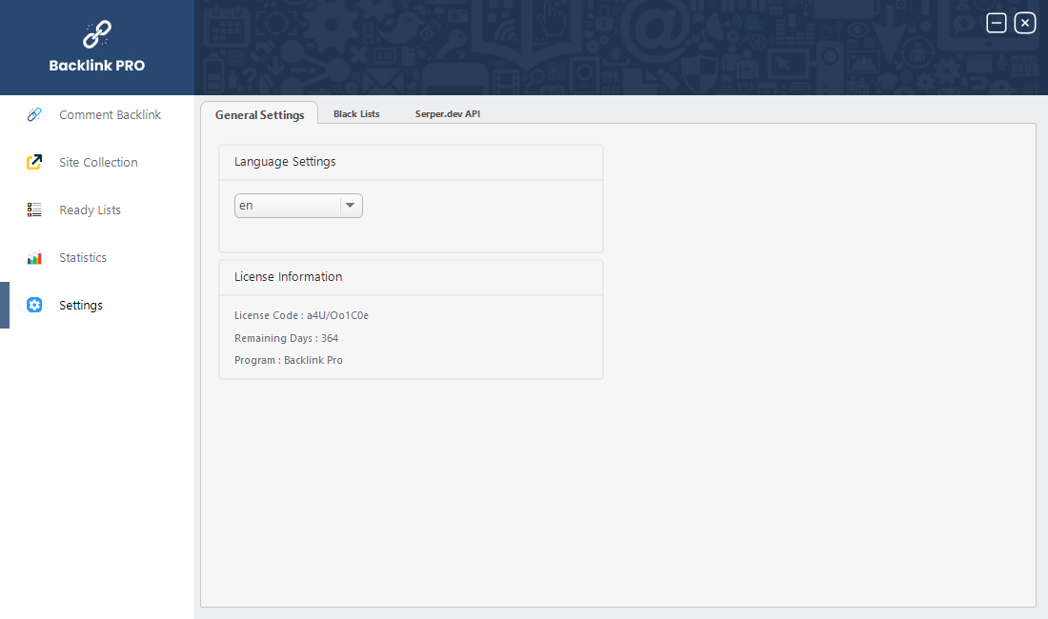Click the Statistics bar chart icon
The height and width of the screenshot is (619, 1048).
(x=34, y=258)
